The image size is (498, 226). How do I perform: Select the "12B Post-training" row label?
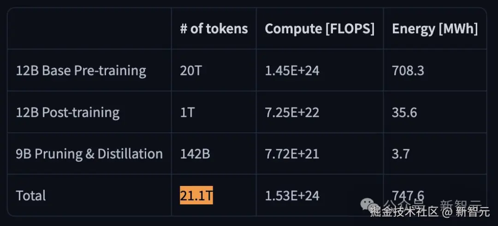tap(68, 112)
